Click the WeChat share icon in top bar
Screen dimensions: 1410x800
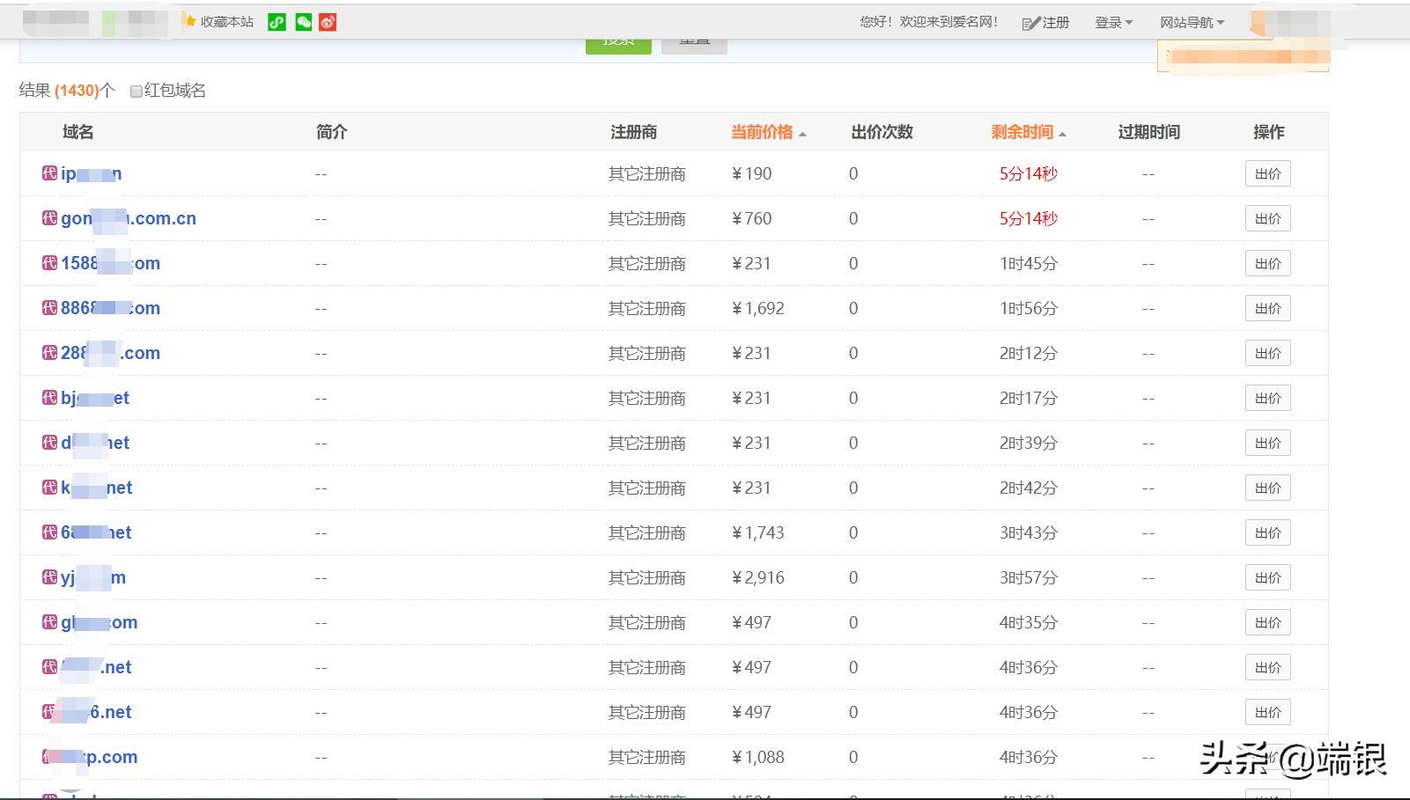302,21
